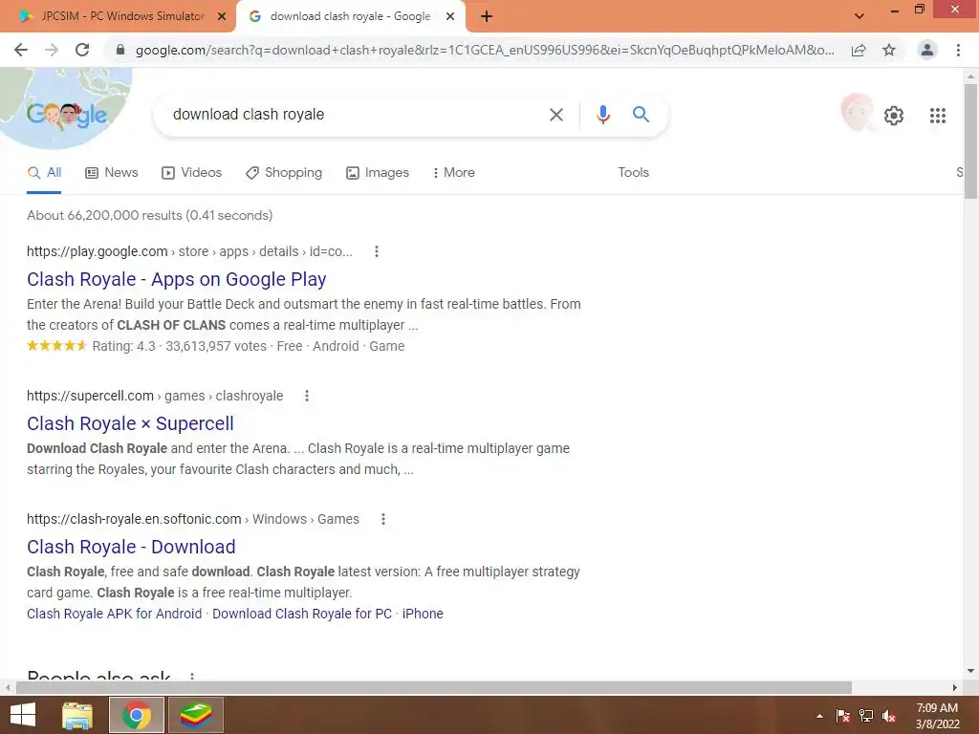This screenshot has height=734, width=979.
Task: Open Action Center flag icon
Action: tap(843, 716)
